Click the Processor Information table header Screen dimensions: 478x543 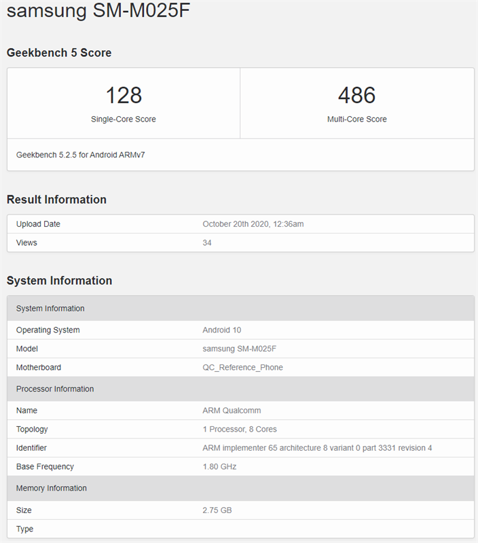coord(241,389)
